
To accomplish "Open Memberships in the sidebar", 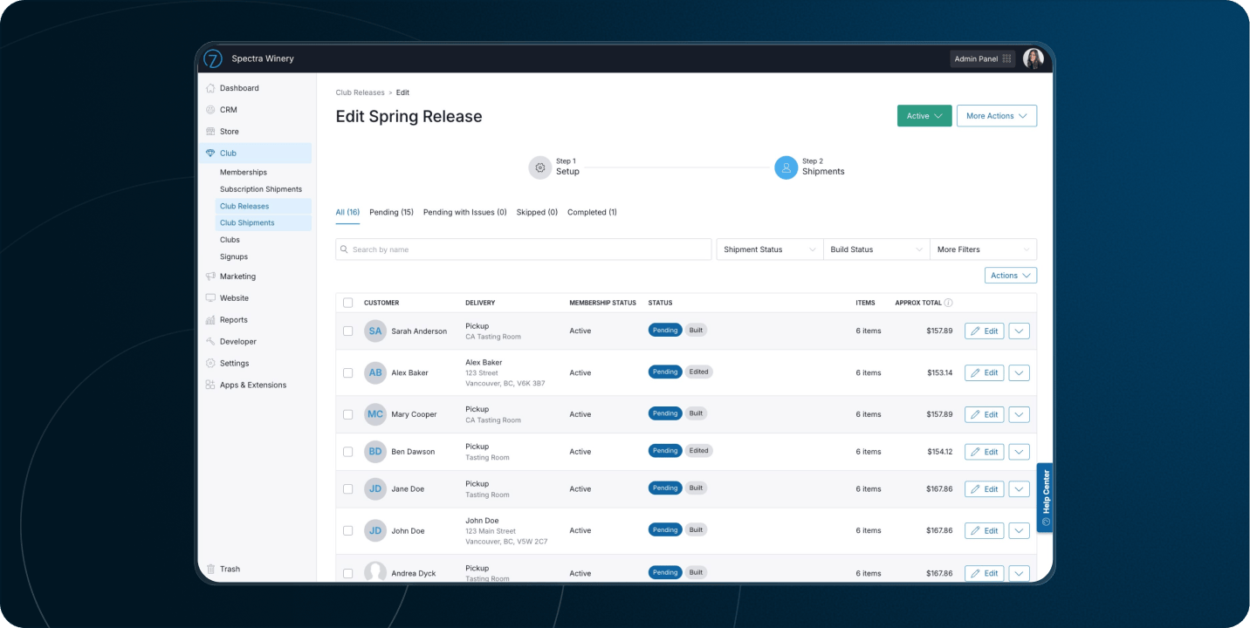I will (x=244, y=173).
